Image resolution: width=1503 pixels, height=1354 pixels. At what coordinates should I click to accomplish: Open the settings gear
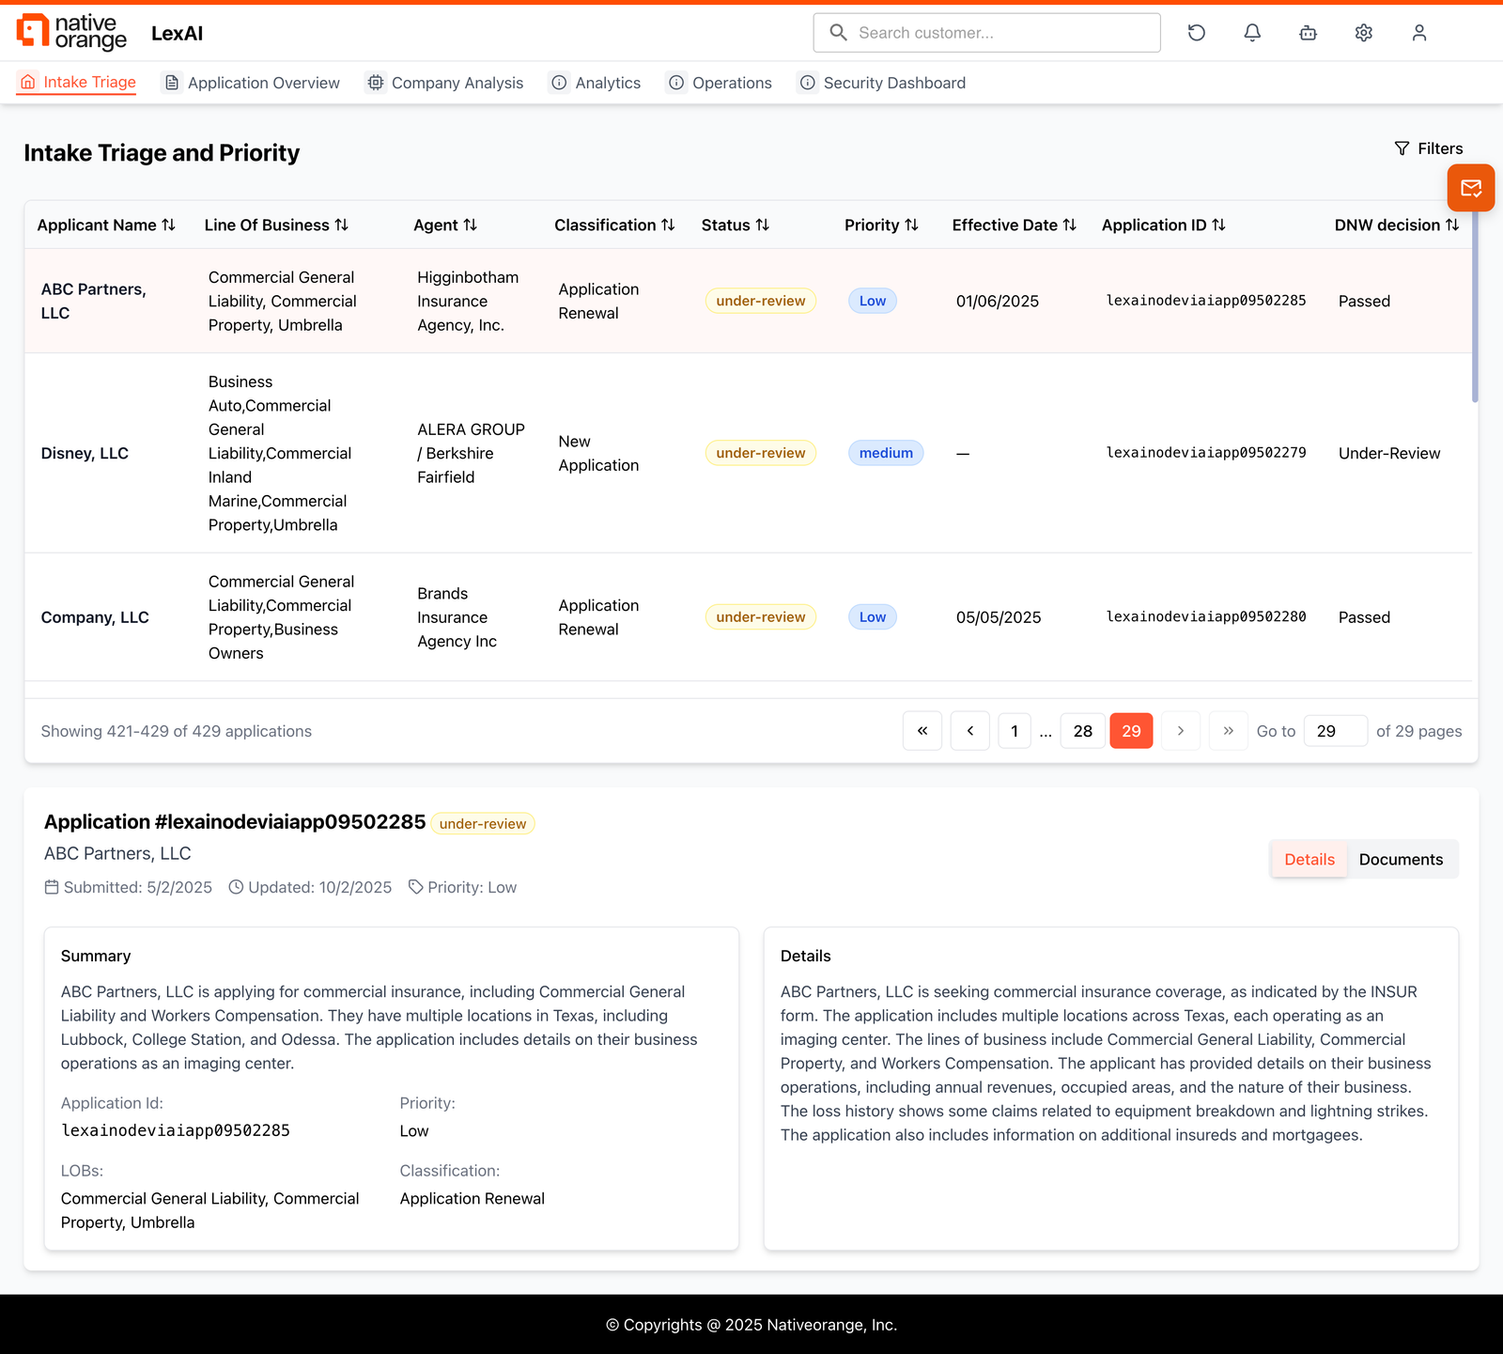coord(1363,32)
